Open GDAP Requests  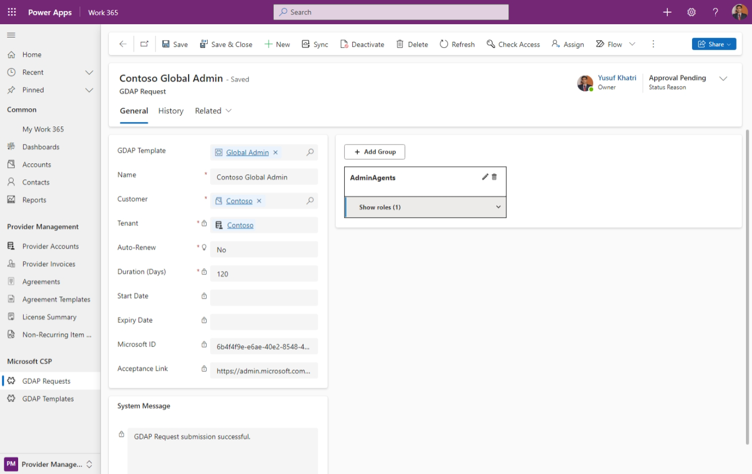(x=50, y=381)
